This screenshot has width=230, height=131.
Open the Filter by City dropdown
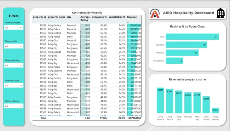pyautogui.click(x=14, y=46)
